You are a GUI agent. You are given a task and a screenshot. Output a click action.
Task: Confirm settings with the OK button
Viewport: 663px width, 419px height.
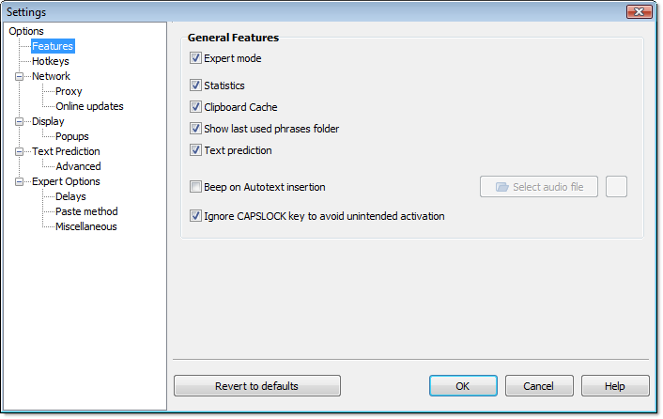(463, 385)
